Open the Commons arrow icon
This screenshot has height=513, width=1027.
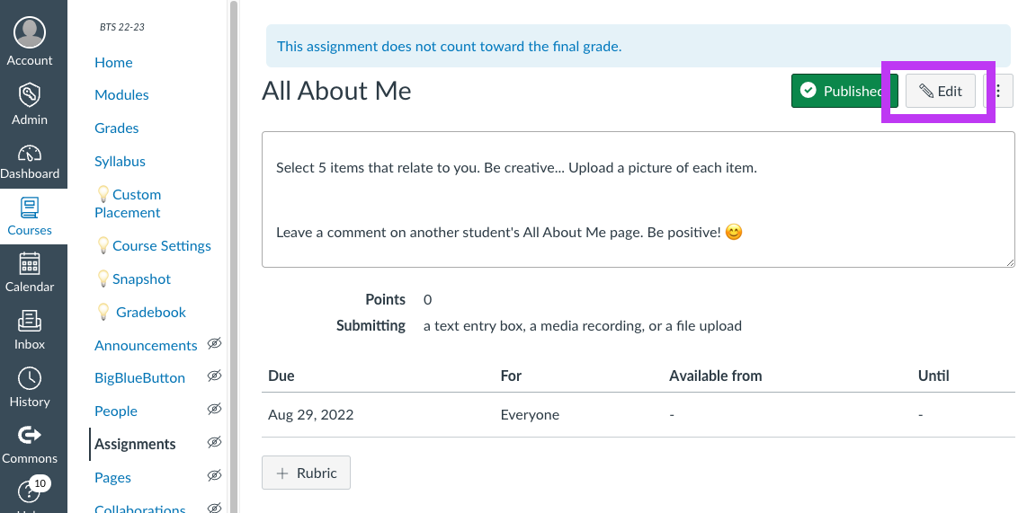(30, 435)
